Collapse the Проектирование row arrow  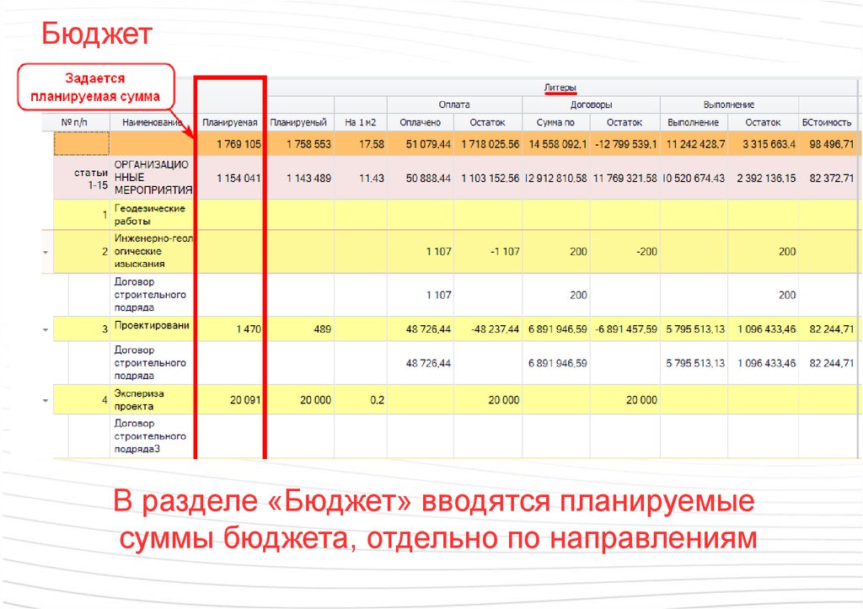[x=46, y=329]
